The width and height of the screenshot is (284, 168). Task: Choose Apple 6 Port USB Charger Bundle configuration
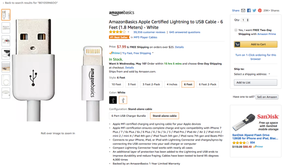tap(129, 116)
